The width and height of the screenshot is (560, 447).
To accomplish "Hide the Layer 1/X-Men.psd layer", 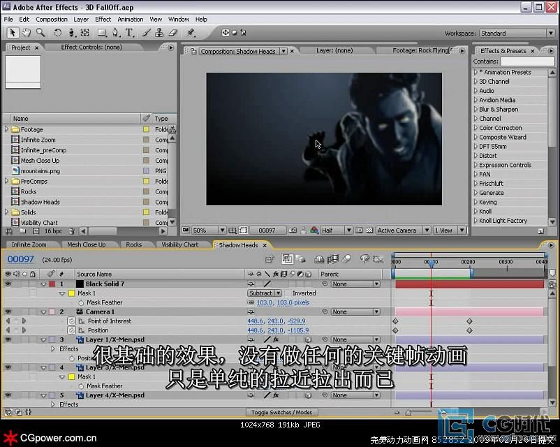I will point(8,339).
